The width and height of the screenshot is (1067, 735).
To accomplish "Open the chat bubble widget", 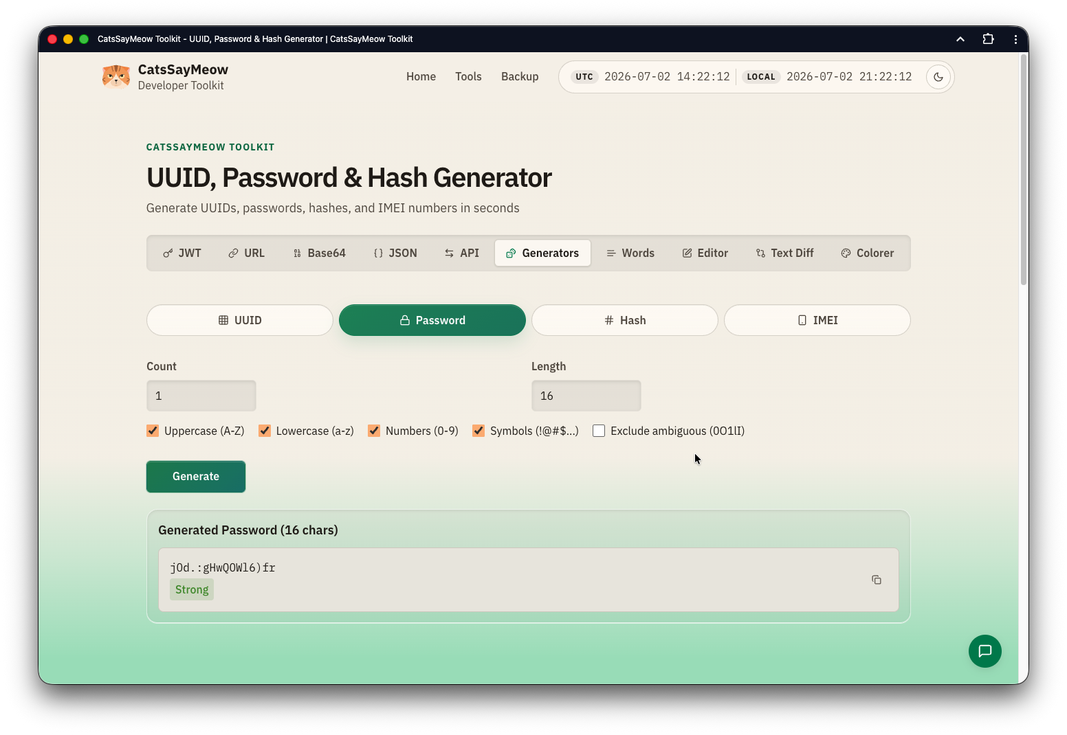I will [985, 651].
